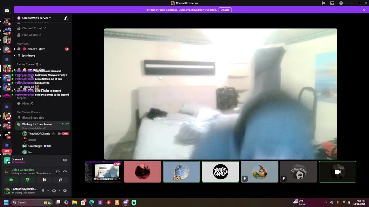
Task: Toggle noise suppression icon
Action: (58, 171)
